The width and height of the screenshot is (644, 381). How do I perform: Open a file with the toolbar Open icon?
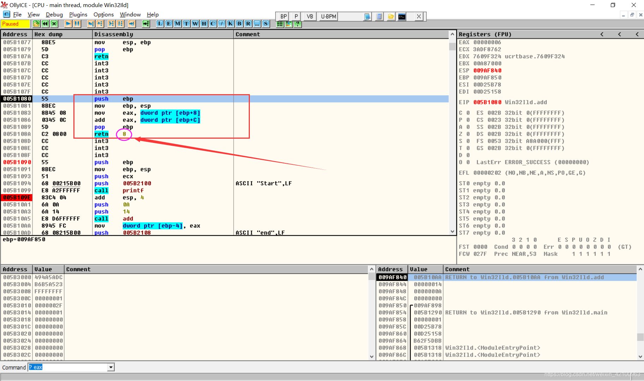click(x=36, y=24)
